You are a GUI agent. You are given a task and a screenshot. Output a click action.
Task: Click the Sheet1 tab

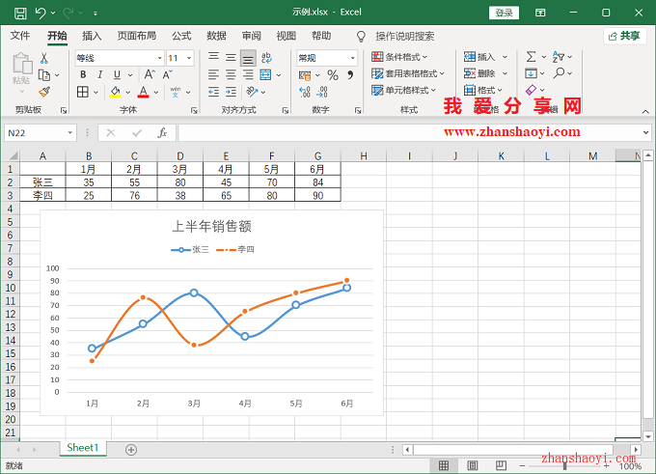(x=83, y=448)
